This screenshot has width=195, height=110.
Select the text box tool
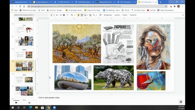tap(82, 15)
